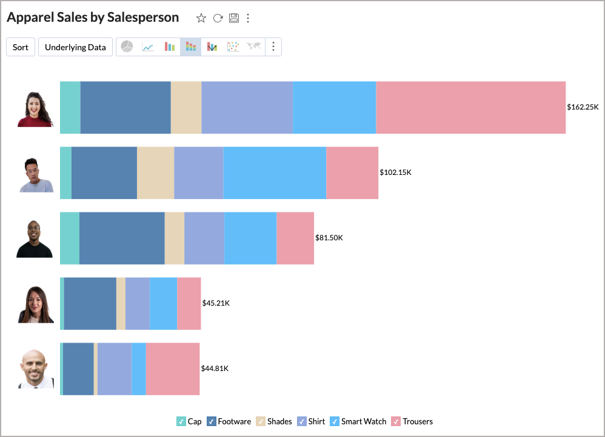
Task: Open the Sort options
Action: (x=20, y=47)
